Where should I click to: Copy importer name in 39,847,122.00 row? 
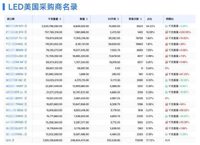click(x=26, y=68)
